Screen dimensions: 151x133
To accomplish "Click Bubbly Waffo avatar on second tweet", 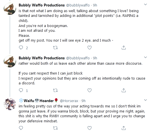I will coord(10,61).
